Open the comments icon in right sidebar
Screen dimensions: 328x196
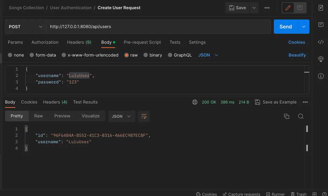(320, 25)
